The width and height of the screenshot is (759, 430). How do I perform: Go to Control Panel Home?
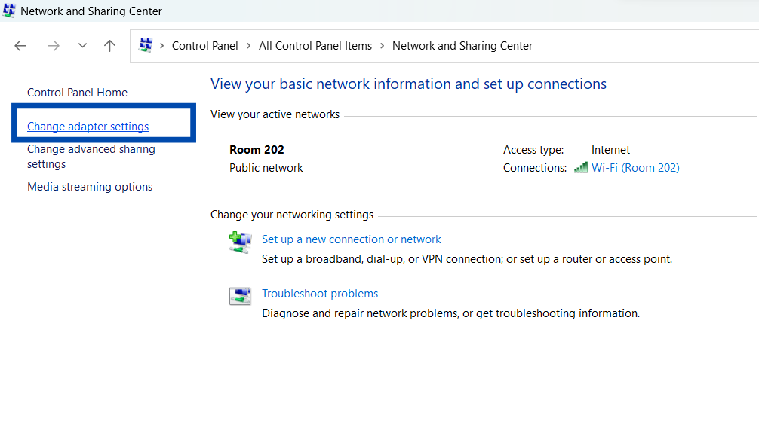pos(77,93)
